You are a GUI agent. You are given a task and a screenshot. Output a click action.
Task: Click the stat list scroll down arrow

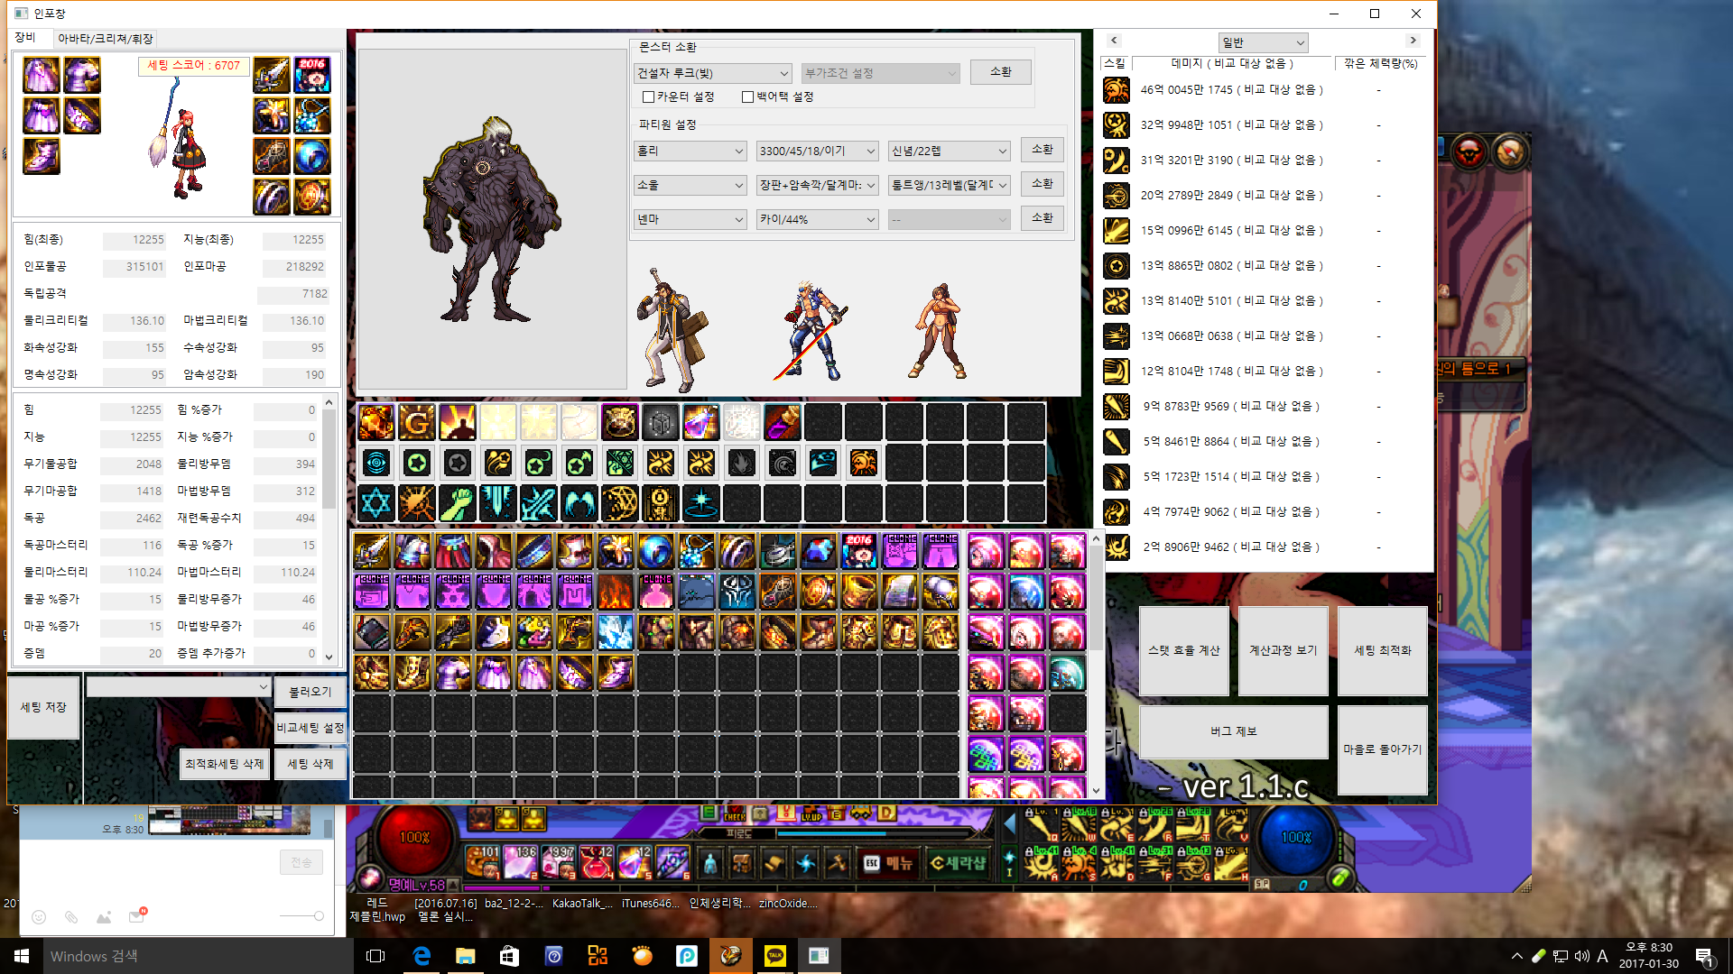(x=329, y=657)
